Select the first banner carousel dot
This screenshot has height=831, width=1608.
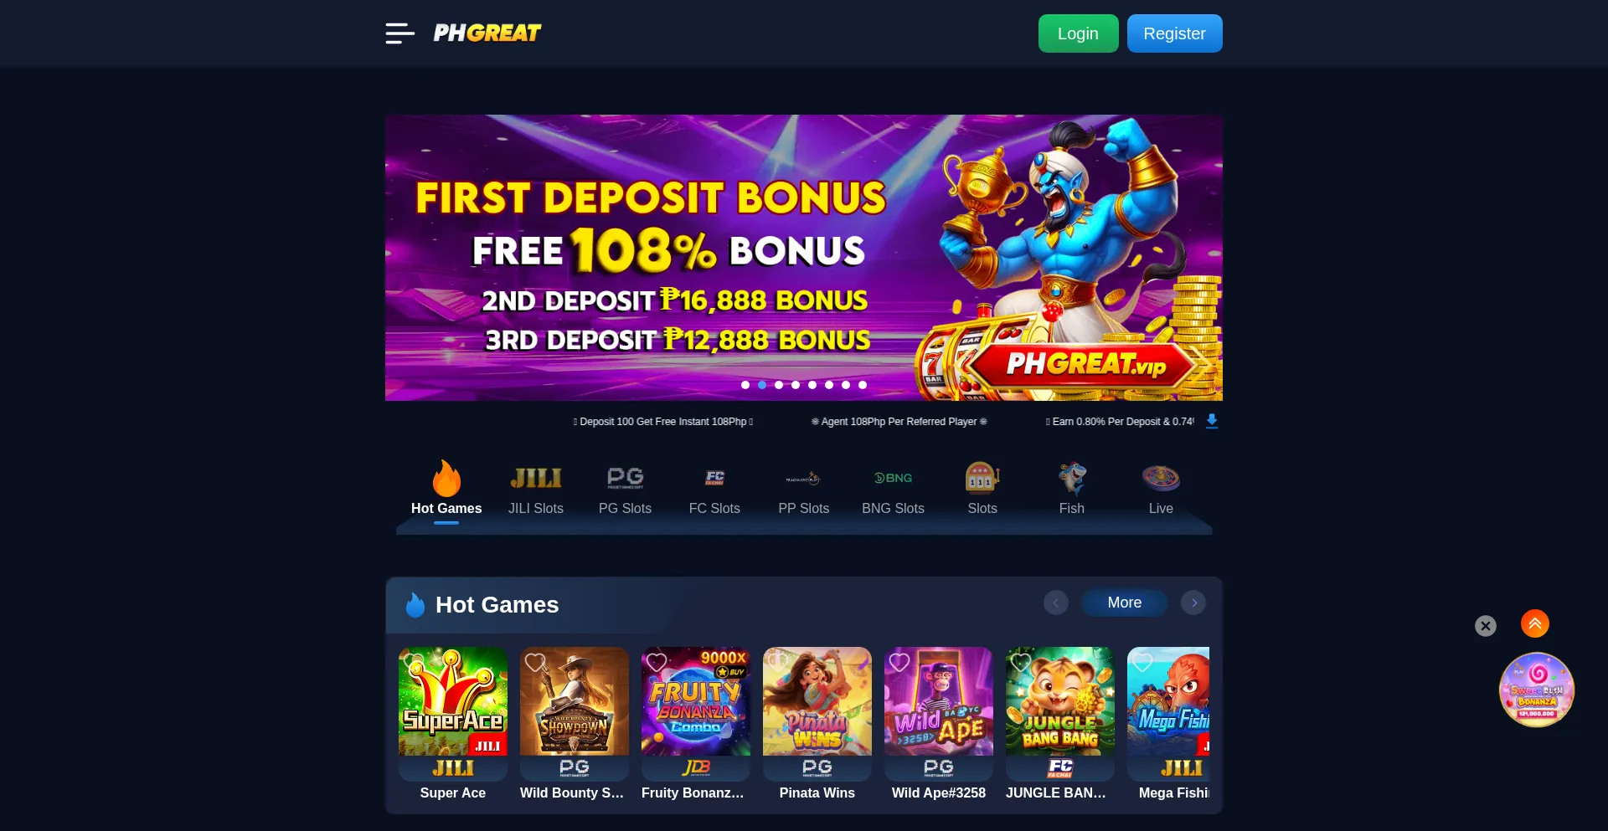coord(745,385)
